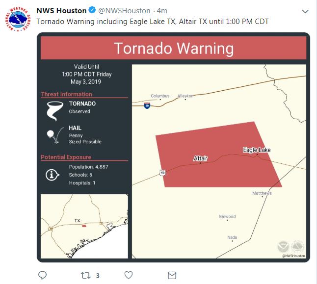The height and width of the screenshot is (284, 317).
Task: Click the Texas overview inset map
Action: 84,226
